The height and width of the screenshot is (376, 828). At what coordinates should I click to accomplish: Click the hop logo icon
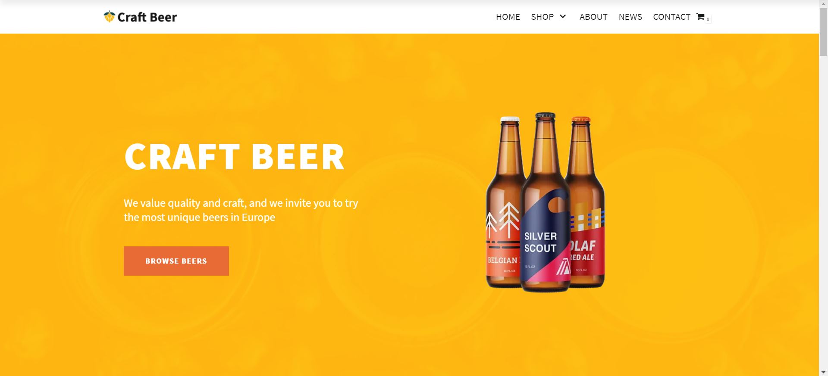pyautogui.click(x=109, y=17)
